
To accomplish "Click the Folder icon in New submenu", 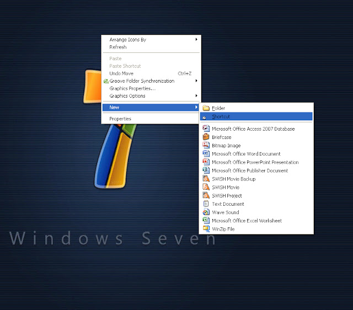I will pyautogui.click(x=206, y=108).
